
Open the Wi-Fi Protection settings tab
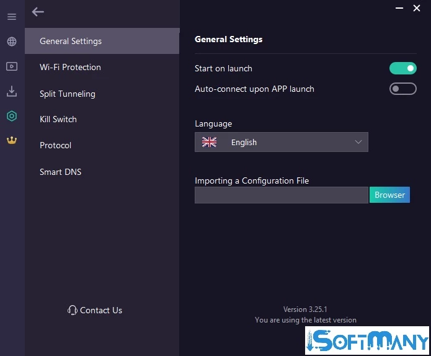[x=70, y=67]
